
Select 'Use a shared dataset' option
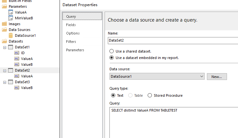point(112,51)
